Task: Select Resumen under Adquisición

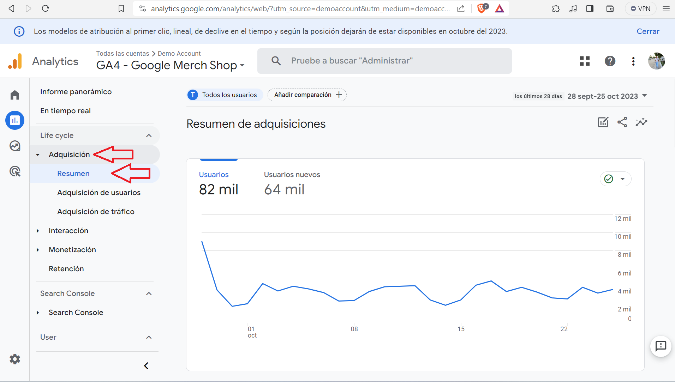Action: pyautogui.click(x=73, y=174)
